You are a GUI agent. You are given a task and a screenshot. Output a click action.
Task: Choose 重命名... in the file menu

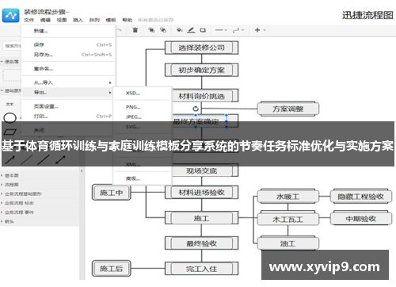(x=68, y=69)
